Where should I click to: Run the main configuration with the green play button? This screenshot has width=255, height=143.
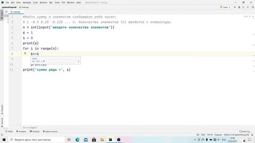click(235, 7)
